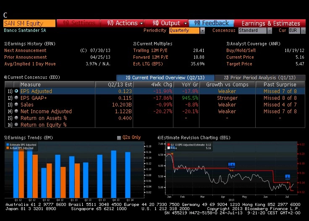
Task: Select the Sales radio button
Action: (16, 104)
